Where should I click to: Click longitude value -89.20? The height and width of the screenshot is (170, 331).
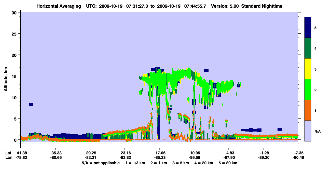tap(263, 158)
